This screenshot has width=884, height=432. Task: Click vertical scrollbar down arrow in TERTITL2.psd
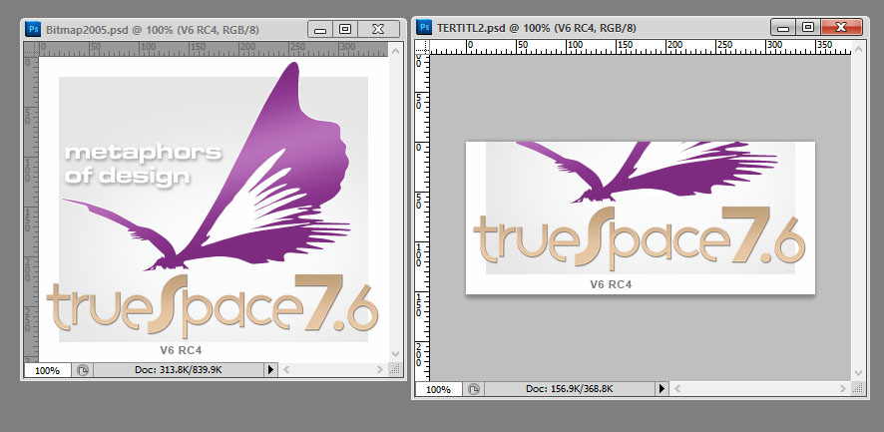tap(858, 373)
